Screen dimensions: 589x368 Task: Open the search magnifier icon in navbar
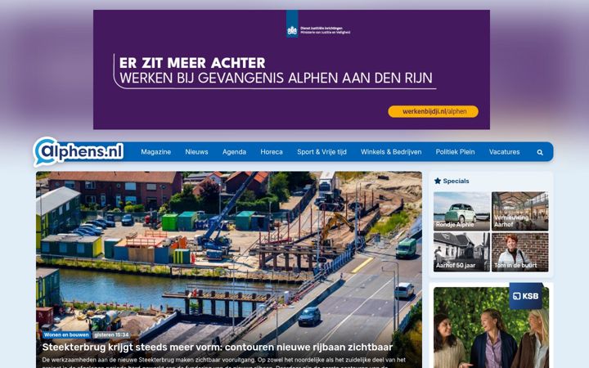540,152
